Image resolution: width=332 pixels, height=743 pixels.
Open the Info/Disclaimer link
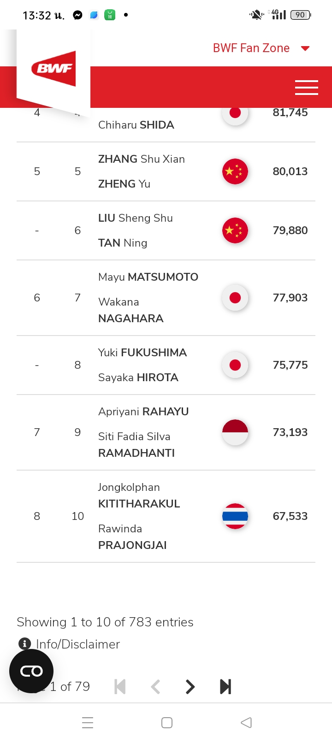(x=78, y=644)
